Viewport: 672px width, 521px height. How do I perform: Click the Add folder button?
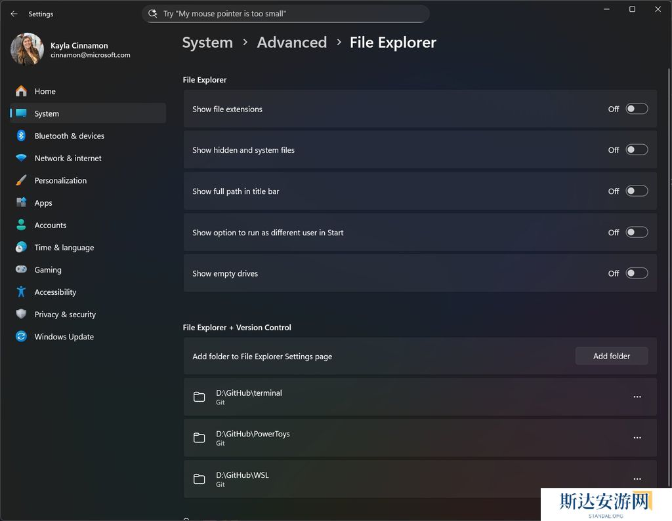611,356
